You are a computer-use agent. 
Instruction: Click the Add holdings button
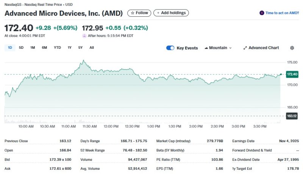click(x=171, y=13)
